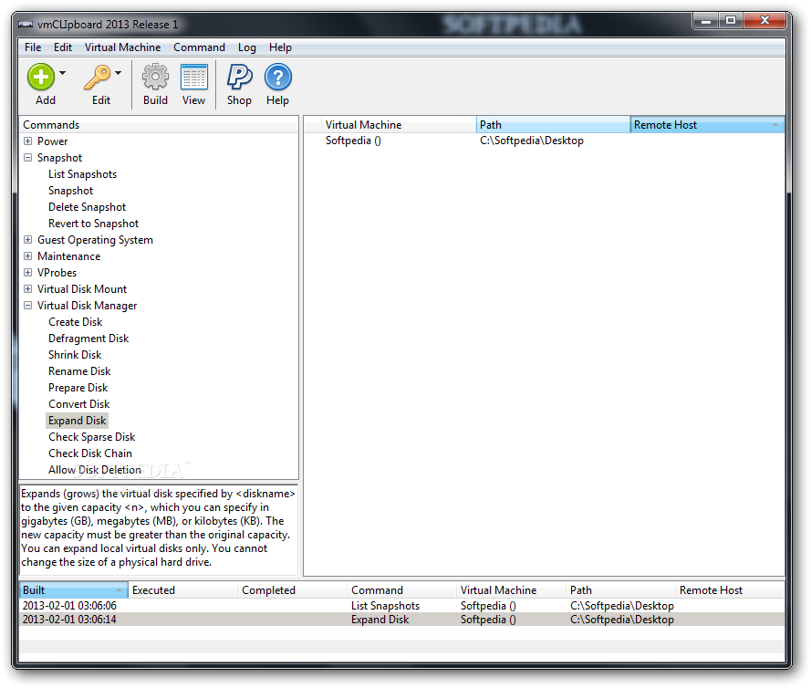Select Check Disk Chain command
The width and height of the screenshot is (811, 688).
[90, 453]
